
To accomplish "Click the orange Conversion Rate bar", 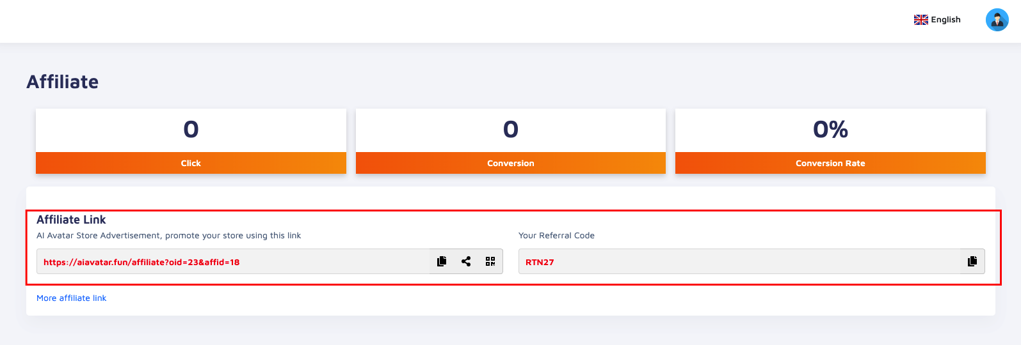I will pos(830,163).
